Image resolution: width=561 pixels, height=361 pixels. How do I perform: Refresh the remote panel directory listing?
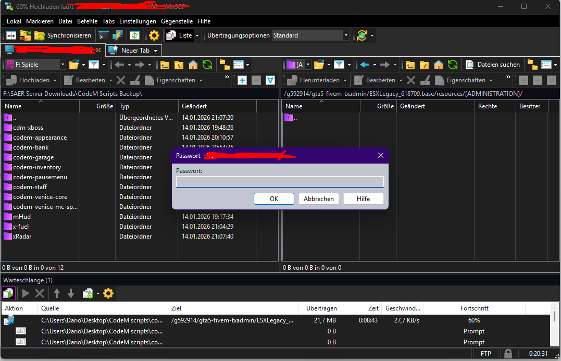click(x=452, y=65)
